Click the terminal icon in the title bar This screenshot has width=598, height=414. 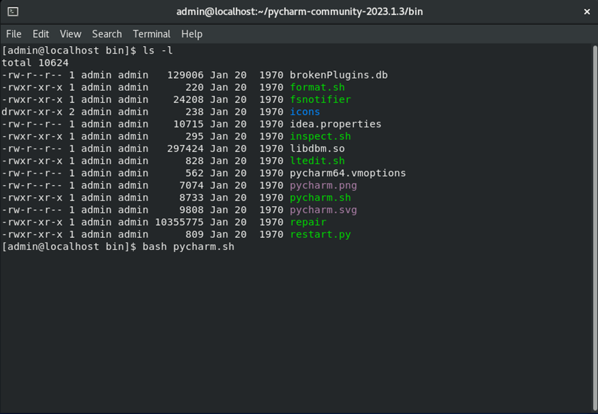pyautogui.click(x=13, y=12)
